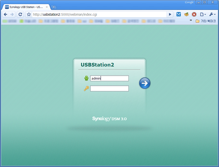
Task: Click the Synology DSM 3.0 logo
Action: 109,119
